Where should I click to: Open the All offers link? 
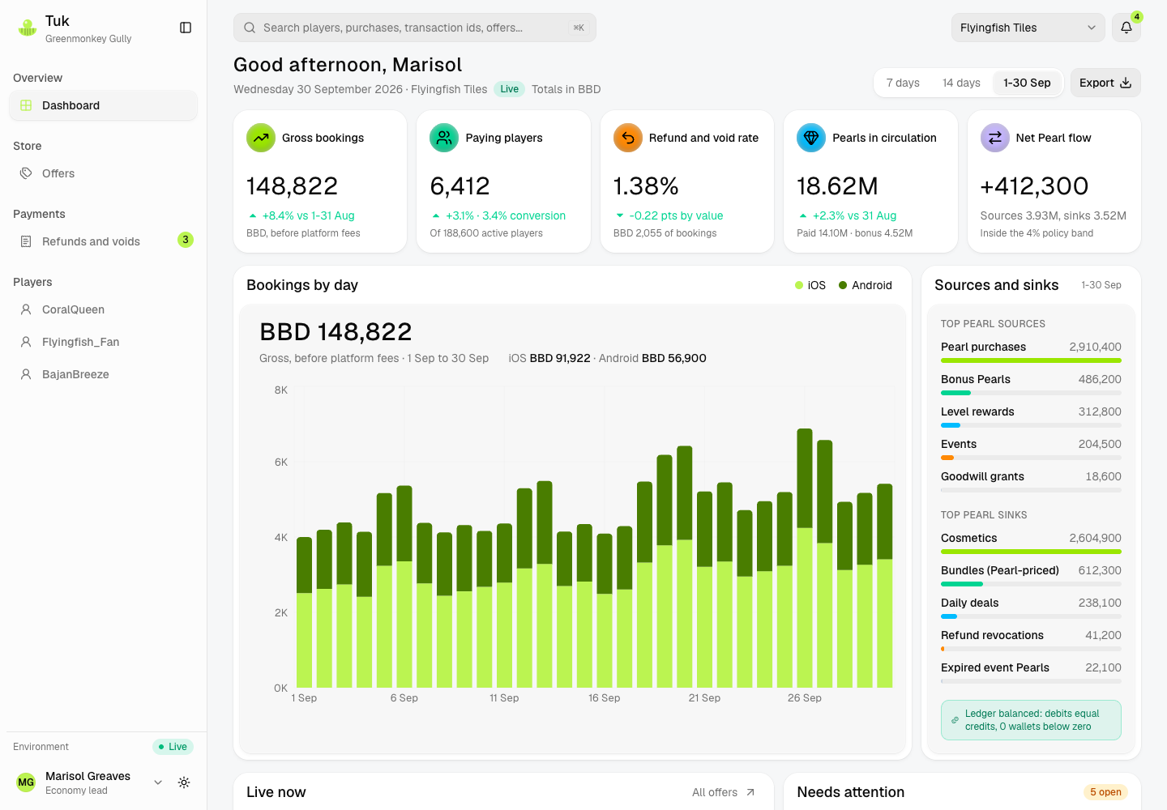[x=724, y=792]
